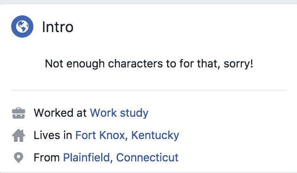297x173 pixels.
Task: Click the word 'Connecticut' in the link
Action: [147, 158]
